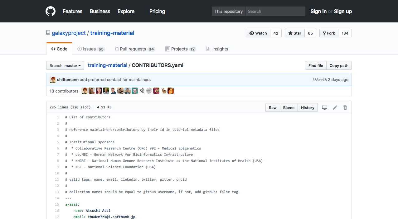Image resolution: width=398 pixels, height=219 pixels.
Task: Click the This repository search scope label
Action: pos(229,11)
